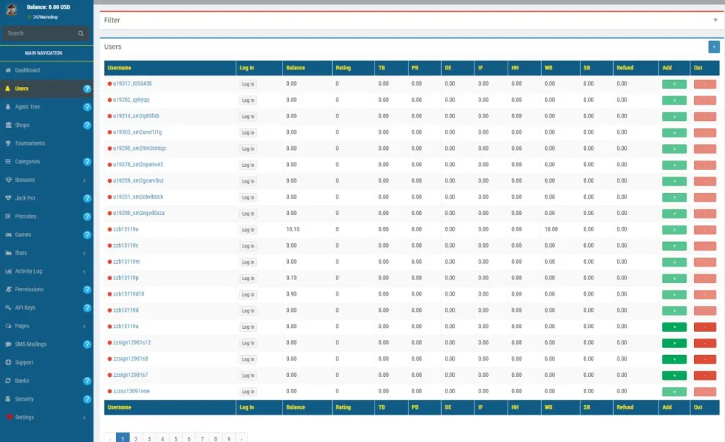The height and width of the screenshot is (442, 725).
Task: Expand the Stats submenu
Action: pyautogui.click(x=84, y=253)
